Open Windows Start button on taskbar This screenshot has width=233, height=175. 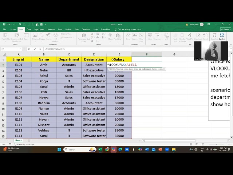click(x=59, y=149)
